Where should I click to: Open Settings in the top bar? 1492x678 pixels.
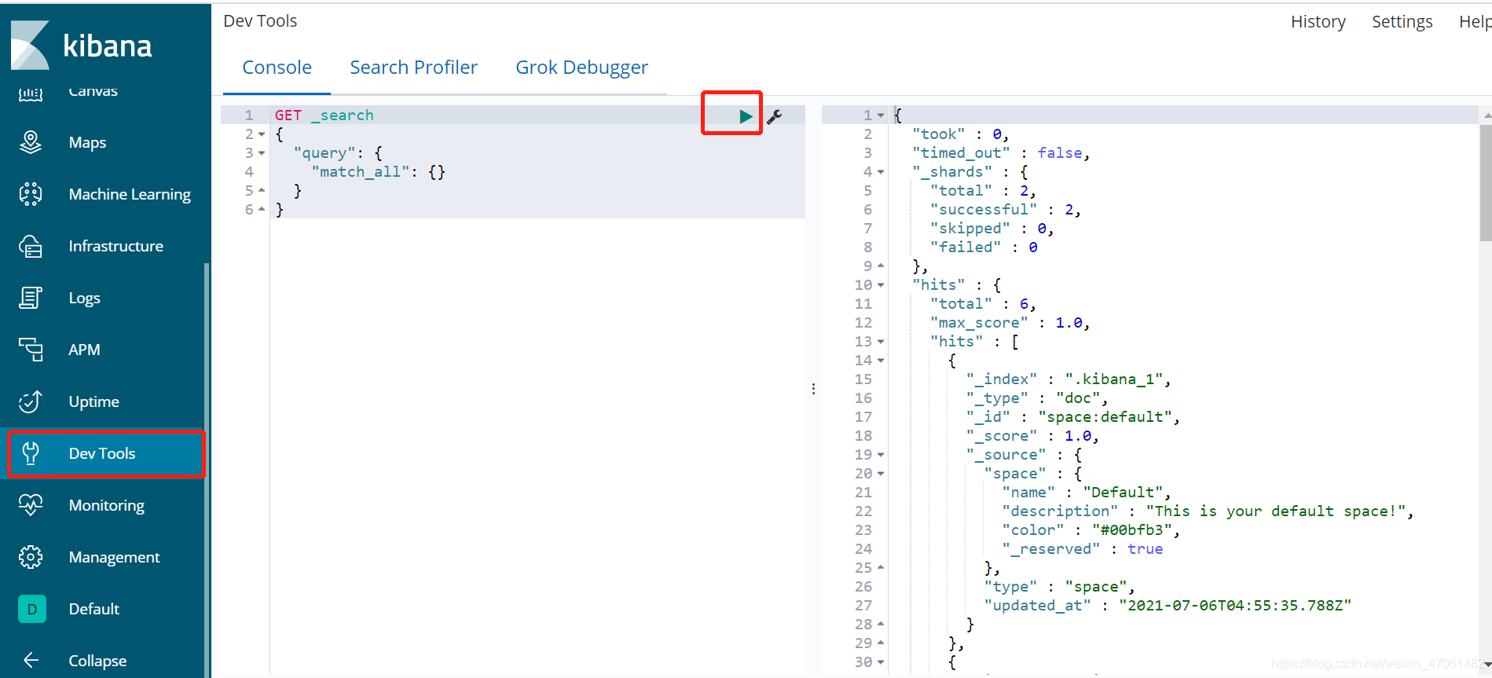[x=1402, y=22]
